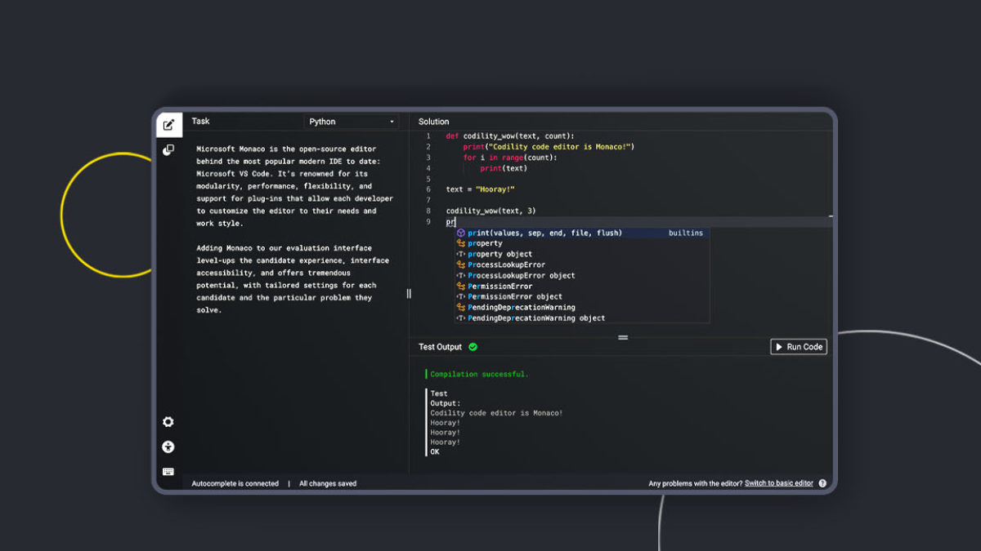Image resolution: width=981 pixels, height=551 pixels.
Task: Click the Task panel heading
Action: coord(200,121)
